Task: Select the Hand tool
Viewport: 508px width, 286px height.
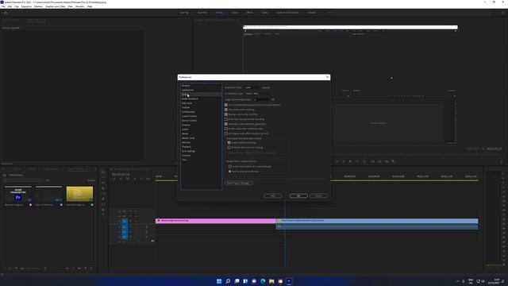Action: pyautogui.click(x=103, y=210)
